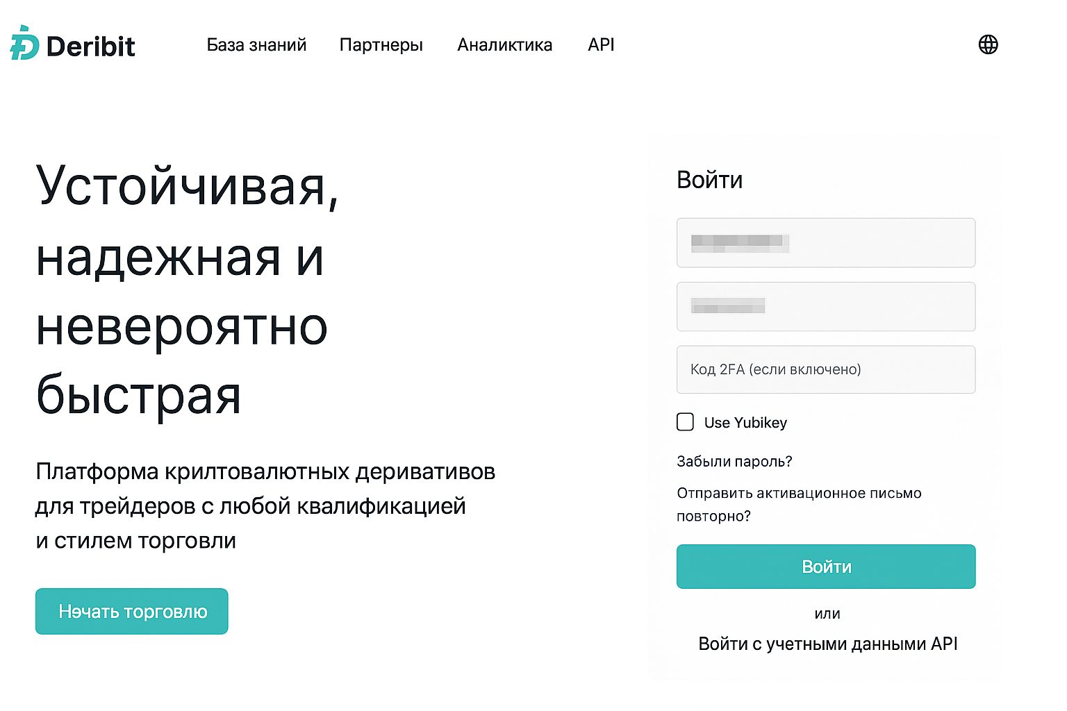Open the Аналитика section

click(505, 45)
